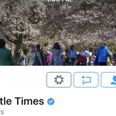
Task: Tap the blue person follow button
Action: (109, 80)
